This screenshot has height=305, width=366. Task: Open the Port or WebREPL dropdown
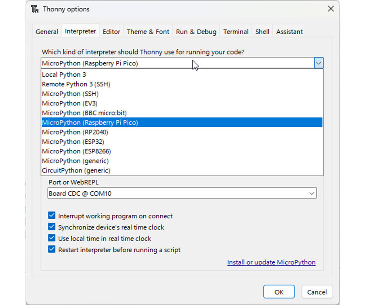(x=182, y=193)
